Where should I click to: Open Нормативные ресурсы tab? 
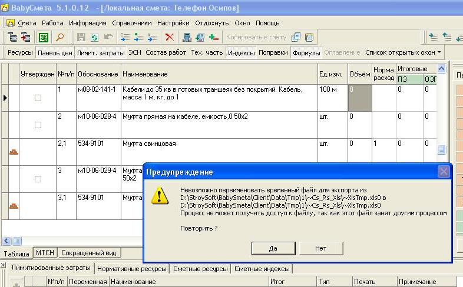[x=132, y=269]
